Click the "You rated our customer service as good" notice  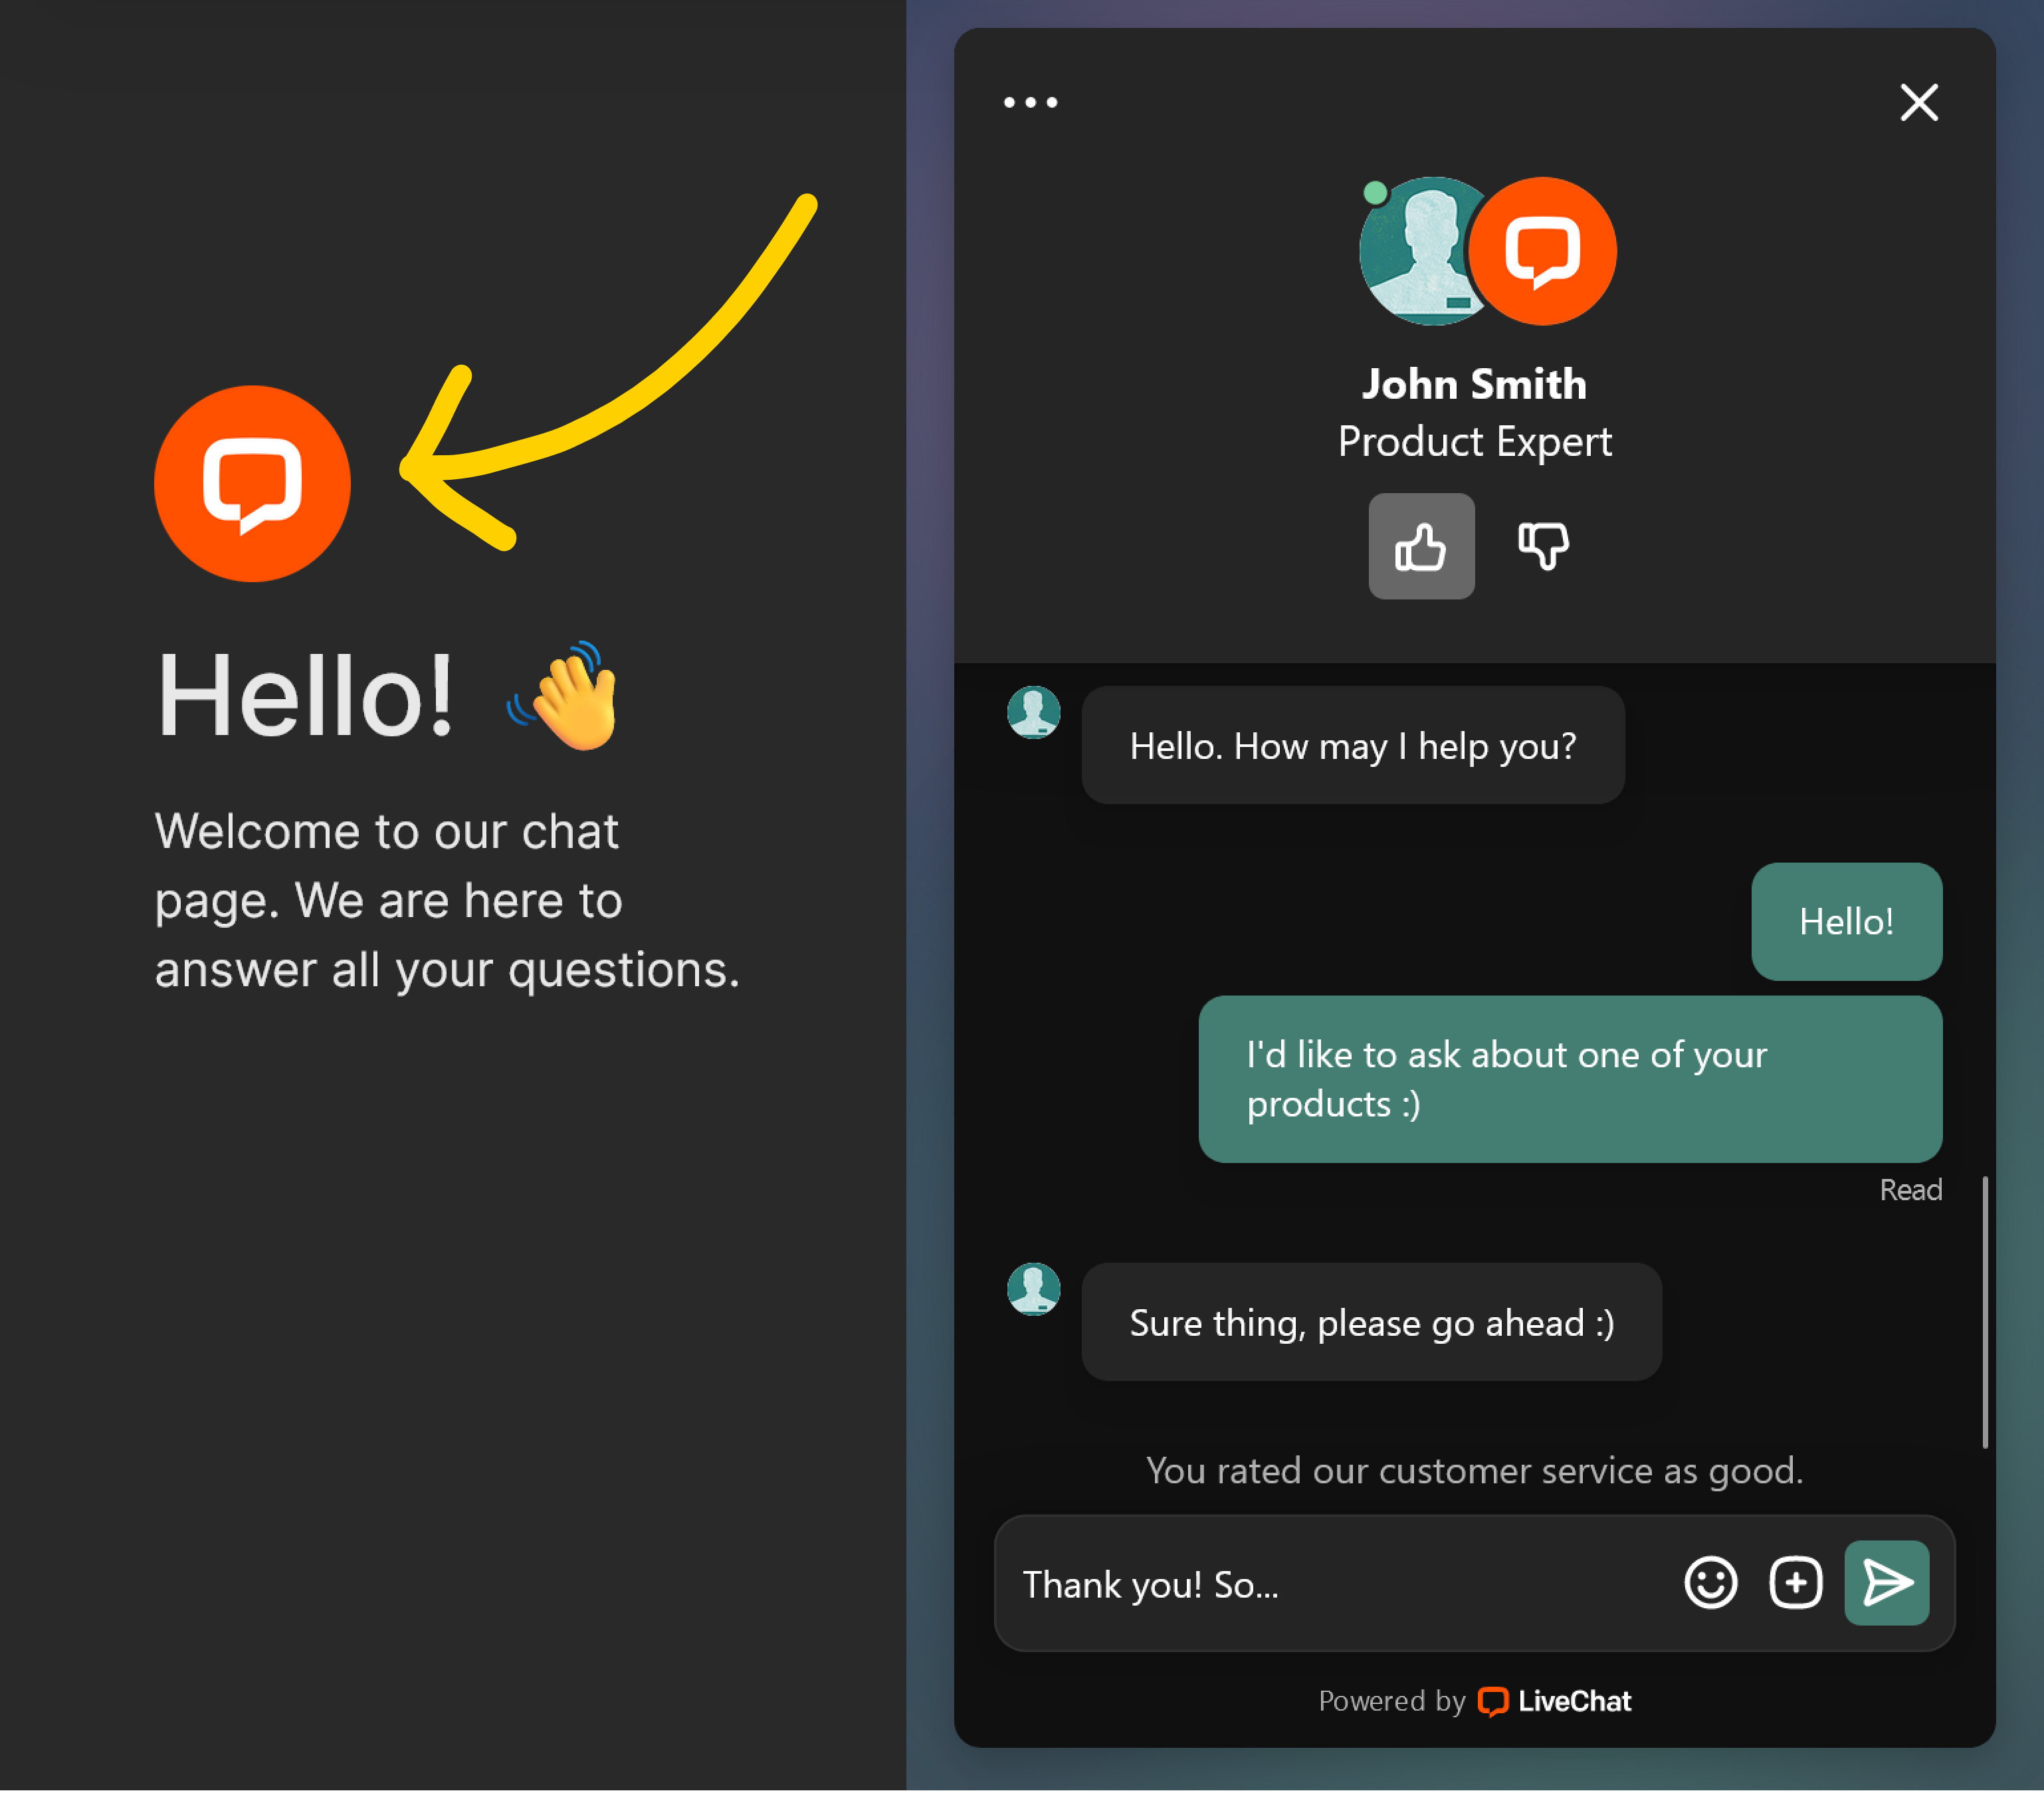(x=1474, y=1470)
